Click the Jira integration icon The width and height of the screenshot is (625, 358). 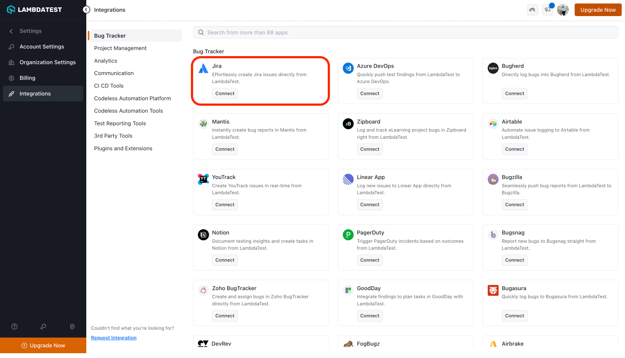[203, 68]
